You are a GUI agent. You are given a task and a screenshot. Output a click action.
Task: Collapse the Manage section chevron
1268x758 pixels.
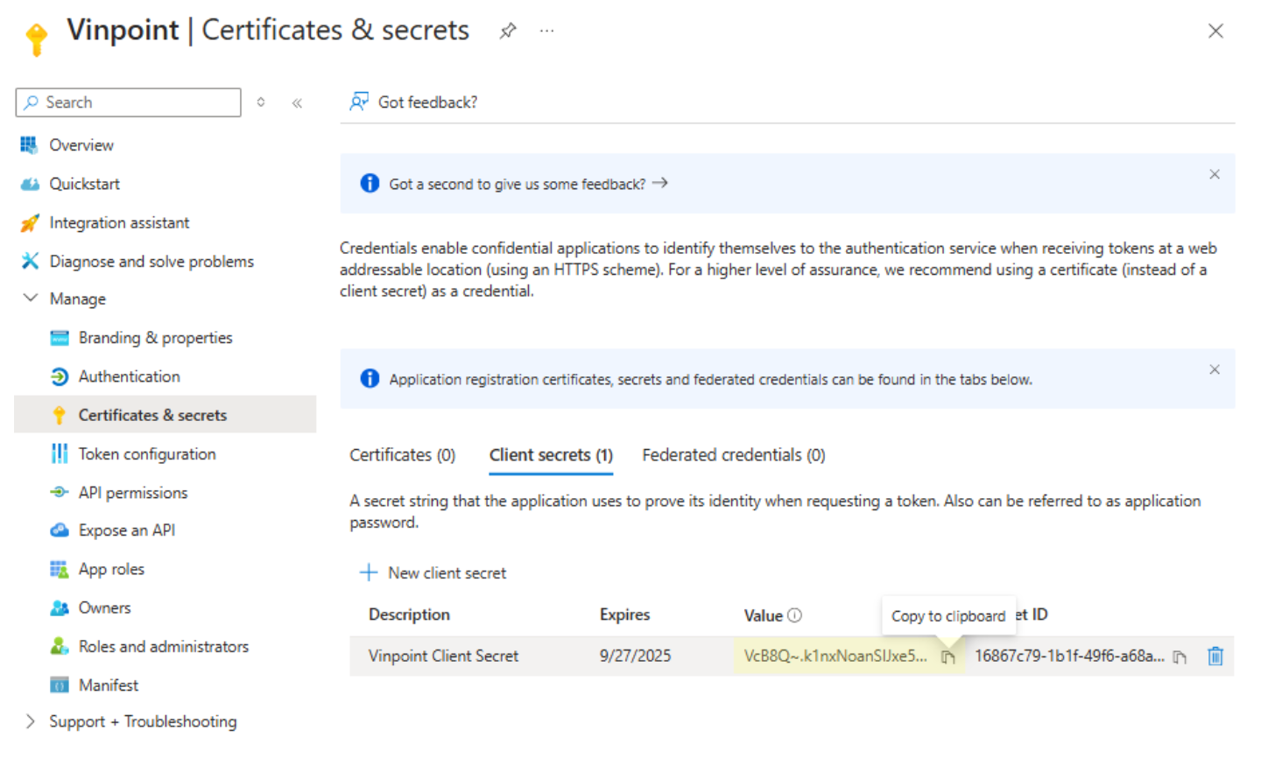click(30, 298)
